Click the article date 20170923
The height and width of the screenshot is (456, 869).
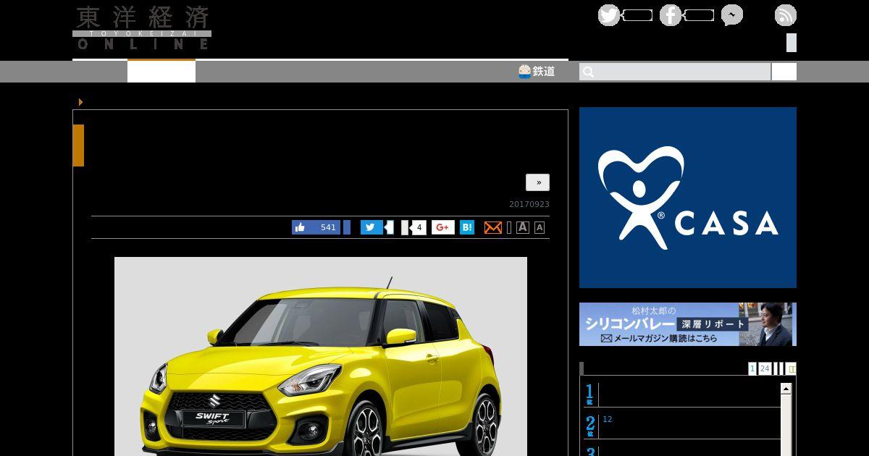[529, 204]
